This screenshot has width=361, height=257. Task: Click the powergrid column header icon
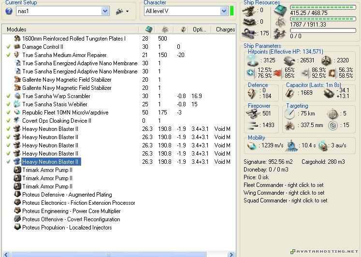point(165,29)
